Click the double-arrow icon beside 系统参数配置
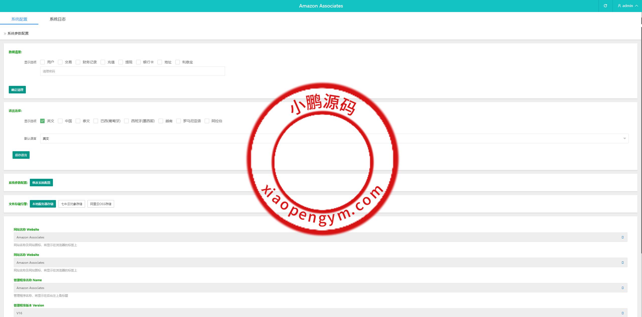This screenshot has height=317, width=642. click(5, 34)
